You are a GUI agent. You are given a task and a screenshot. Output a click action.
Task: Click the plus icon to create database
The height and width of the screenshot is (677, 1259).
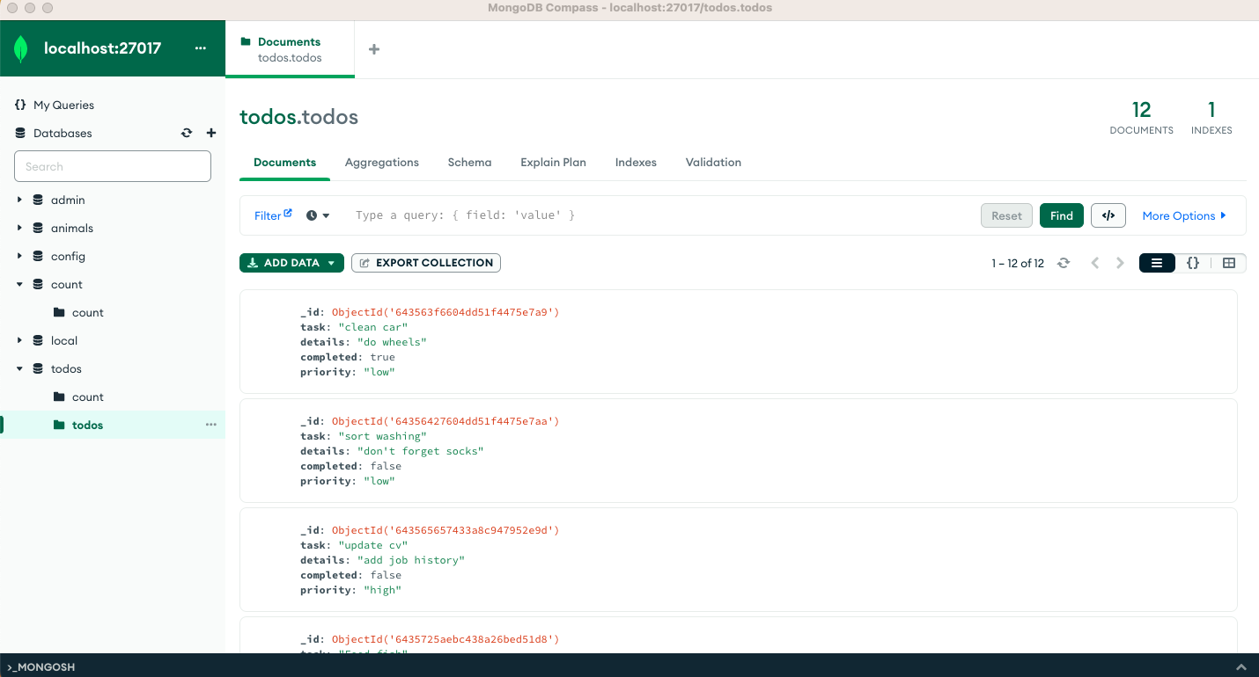(x=211, y=134)
